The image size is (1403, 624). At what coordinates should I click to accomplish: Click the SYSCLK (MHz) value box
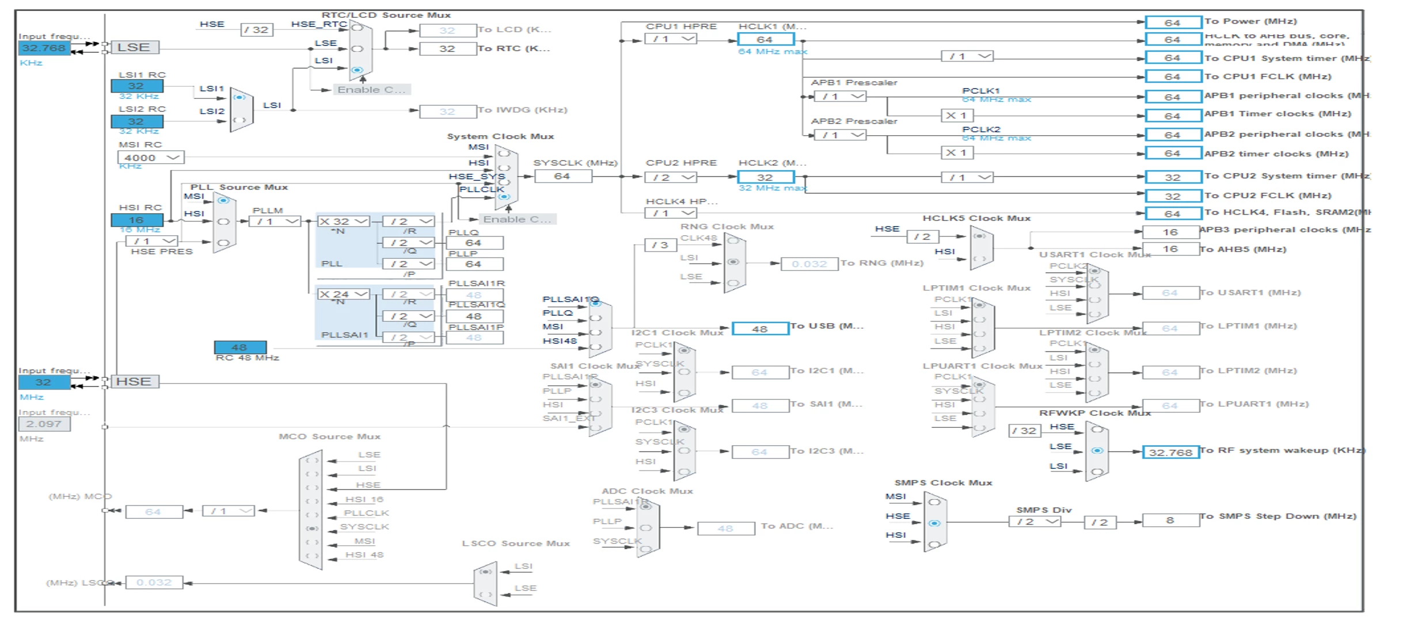[x=563, y=176]
